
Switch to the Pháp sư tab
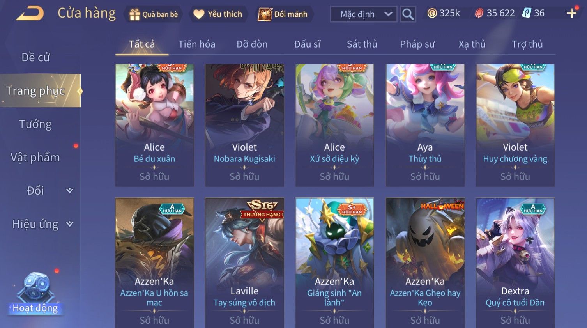417,44
